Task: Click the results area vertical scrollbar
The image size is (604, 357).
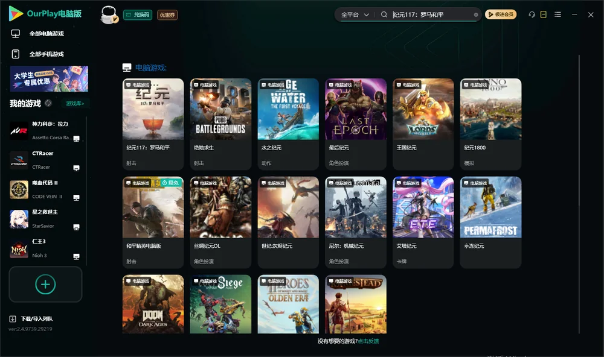Action: tap(579, 194)
